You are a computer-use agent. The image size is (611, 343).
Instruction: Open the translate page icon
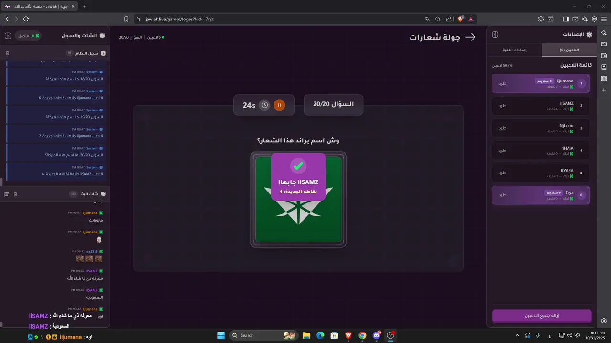(427, 19)
